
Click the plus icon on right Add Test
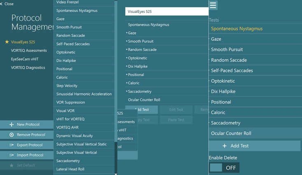point(225,146)
